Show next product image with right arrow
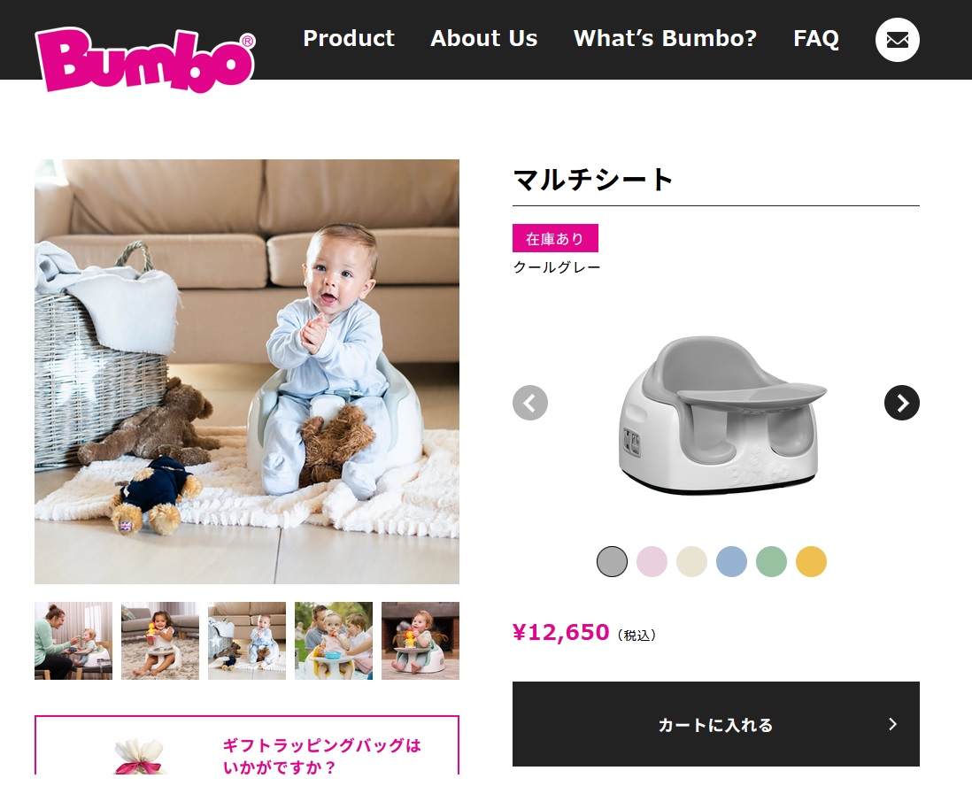 click(901, 403)
